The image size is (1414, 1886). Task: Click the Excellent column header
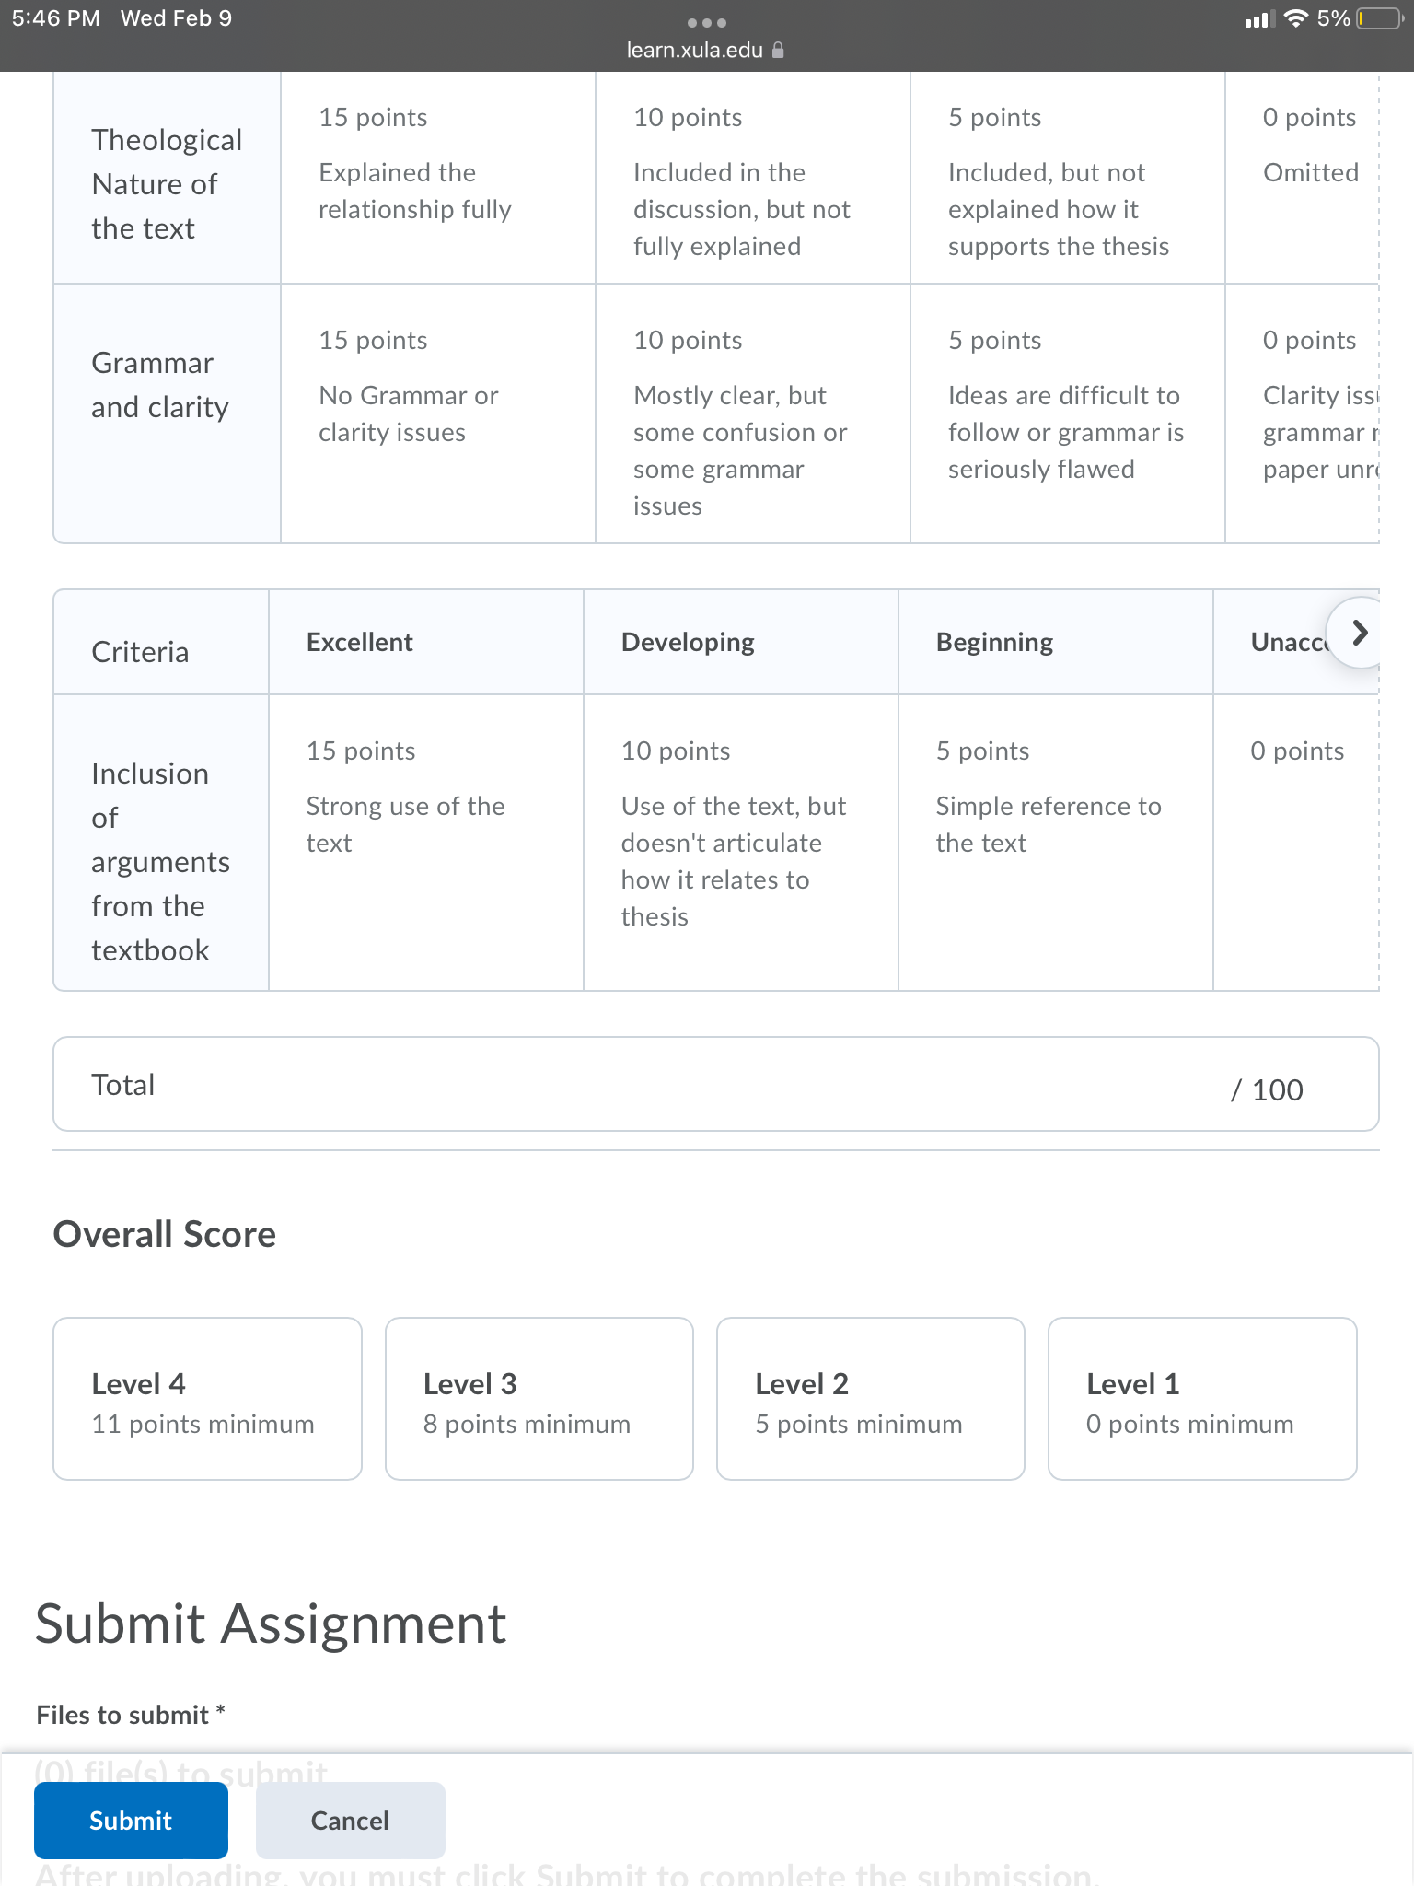tap(426, 642)
